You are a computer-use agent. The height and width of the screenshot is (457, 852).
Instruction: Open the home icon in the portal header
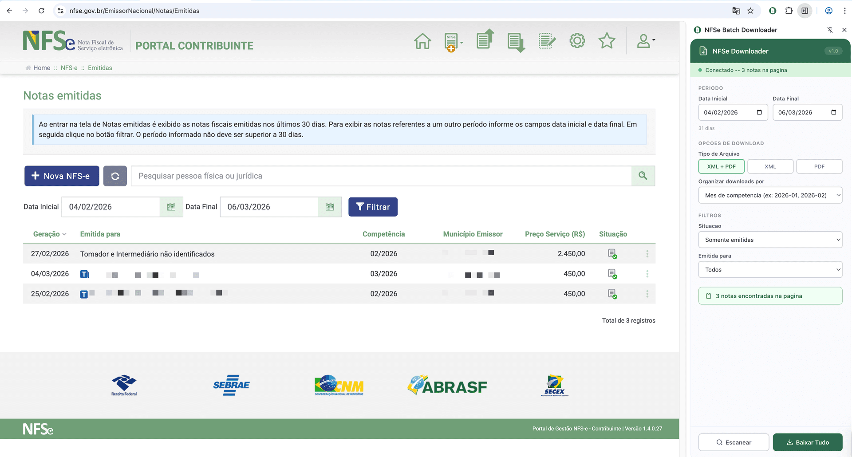click(x=422, y=40)
